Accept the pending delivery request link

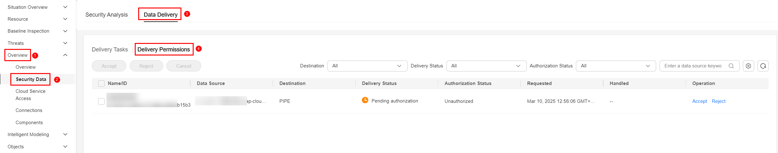tap(699, 101)
